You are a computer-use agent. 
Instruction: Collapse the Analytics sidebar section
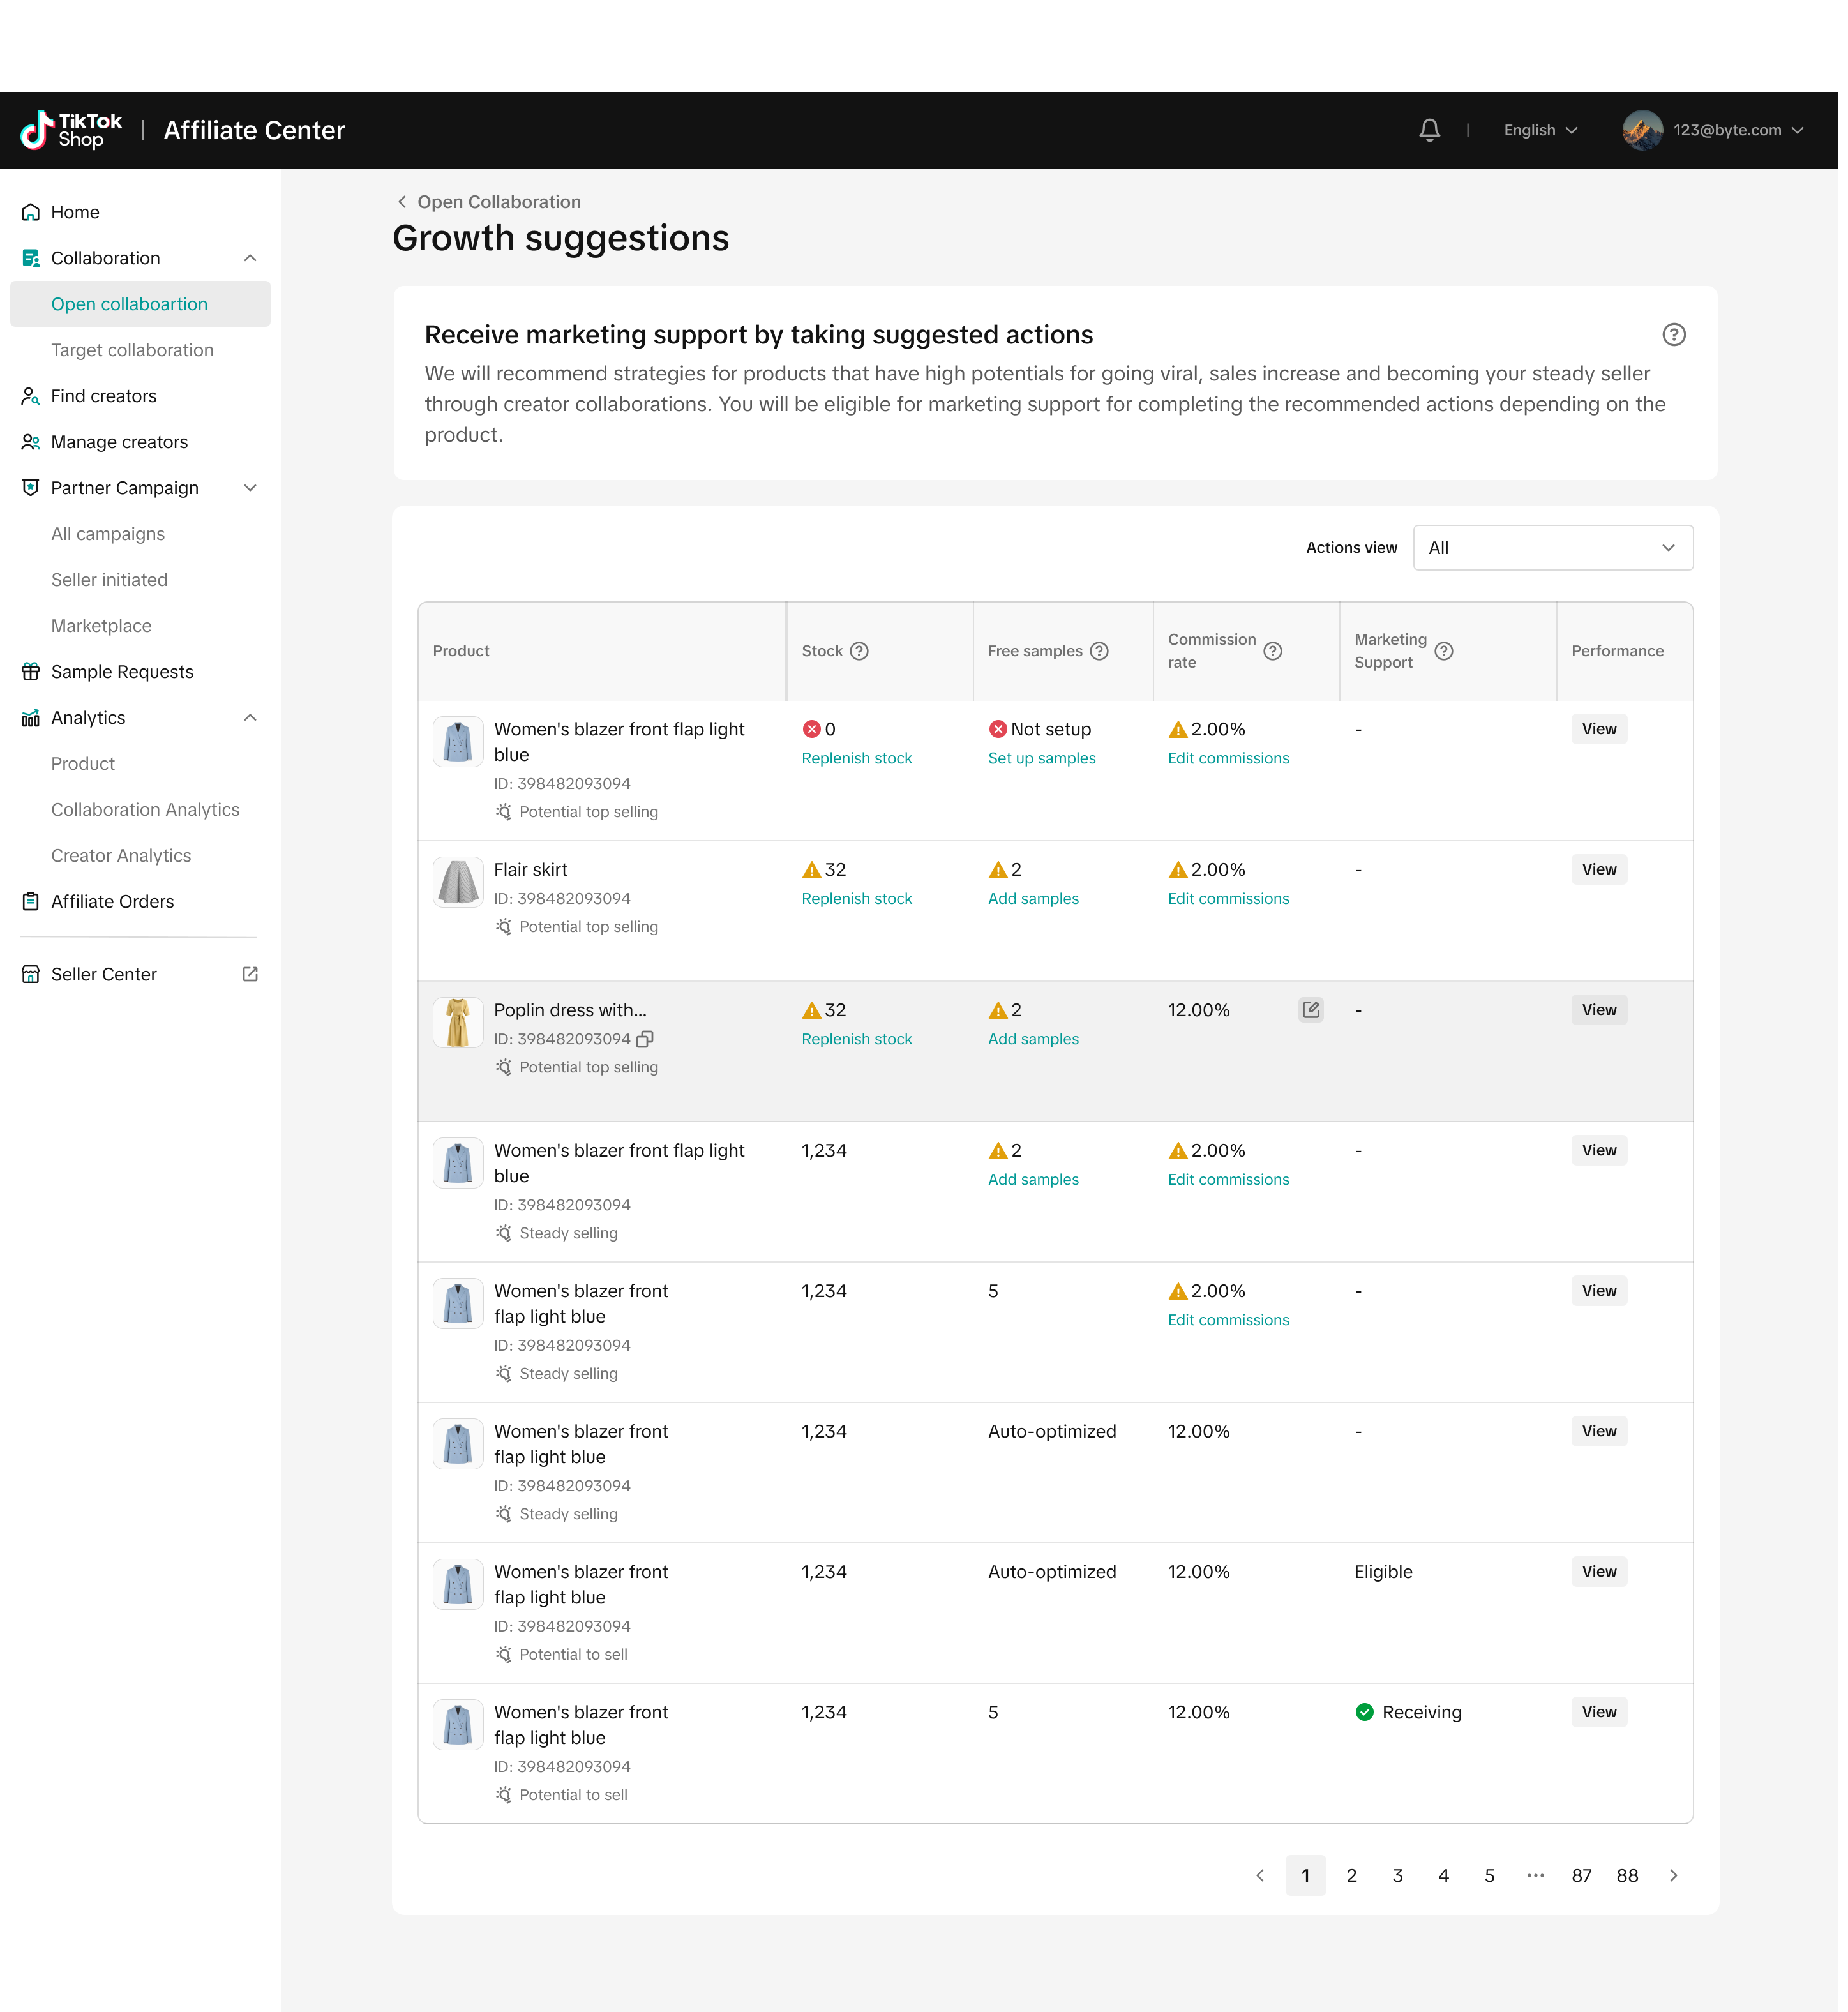[250, 718]
